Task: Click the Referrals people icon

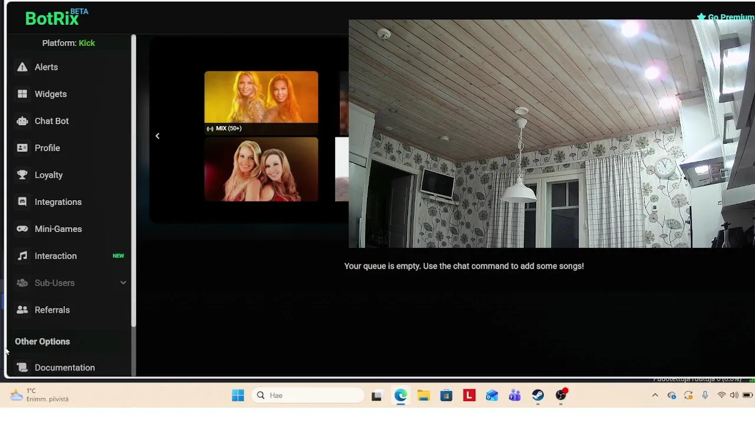Action: tap(22, 310)
